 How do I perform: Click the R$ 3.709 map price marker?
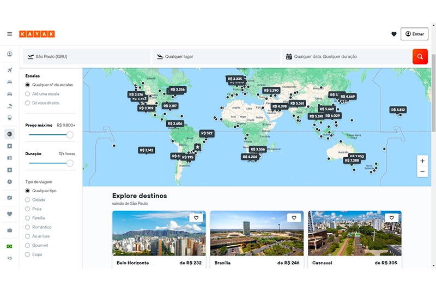pyautogui.click(x=146, y=108)
